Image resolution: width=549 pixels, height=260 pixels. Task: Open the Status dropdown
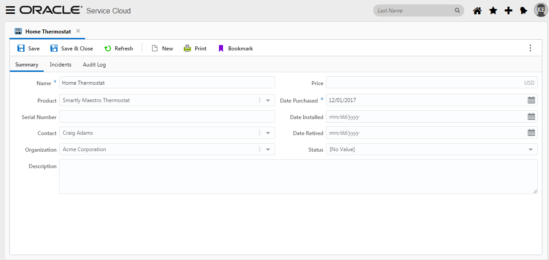point(531,149)
